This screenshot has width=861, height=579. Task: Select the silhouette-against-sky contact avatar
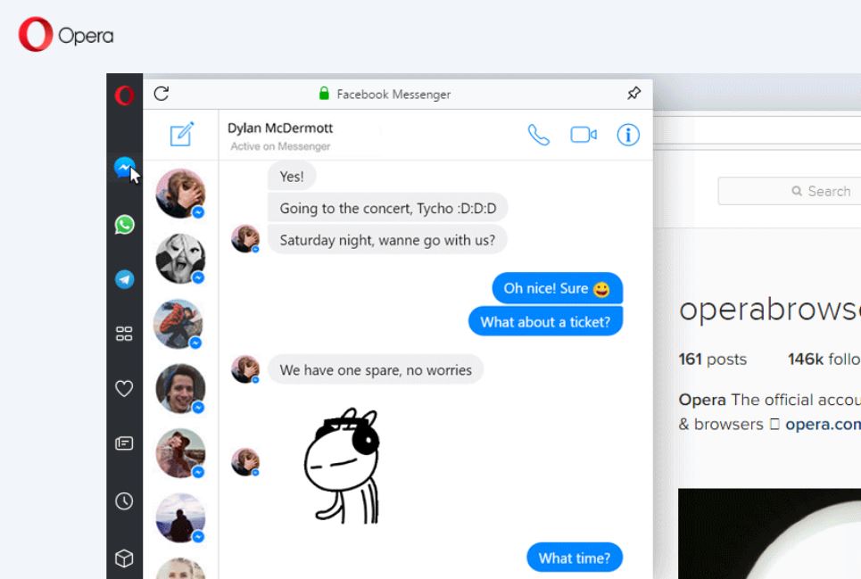pyautogui.click(x=180, y=517)
